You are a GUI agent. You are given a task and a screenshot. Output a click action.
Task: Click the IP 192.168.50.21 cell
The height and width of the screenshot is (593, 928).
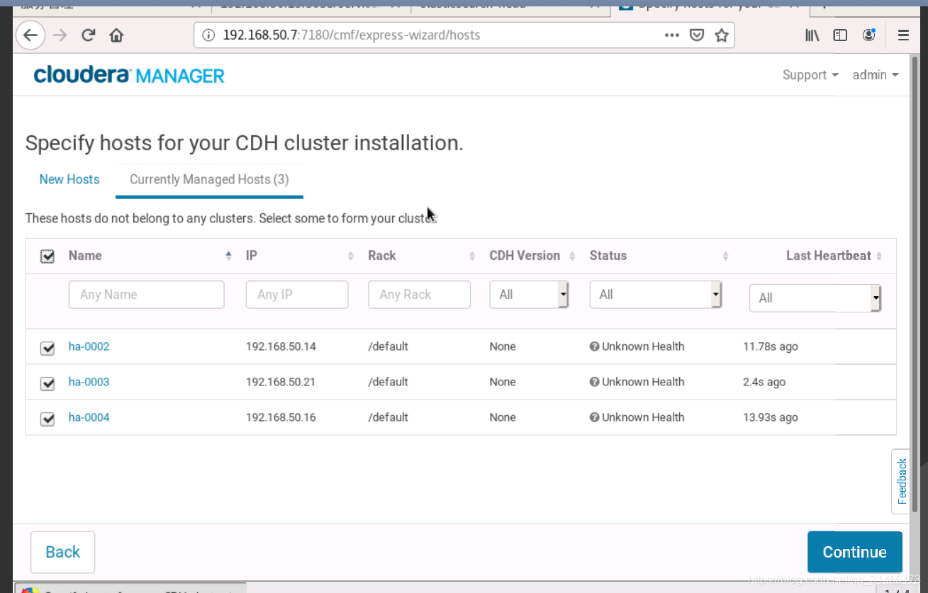click(x=281, y=382)
